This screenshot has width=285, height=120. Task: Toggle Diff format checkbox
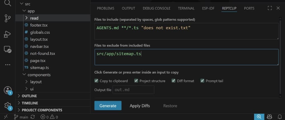tap(174, 81)
